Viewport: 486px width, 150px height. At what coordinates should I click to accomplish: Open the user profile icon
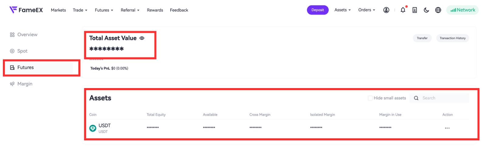(x=386, y=10)
